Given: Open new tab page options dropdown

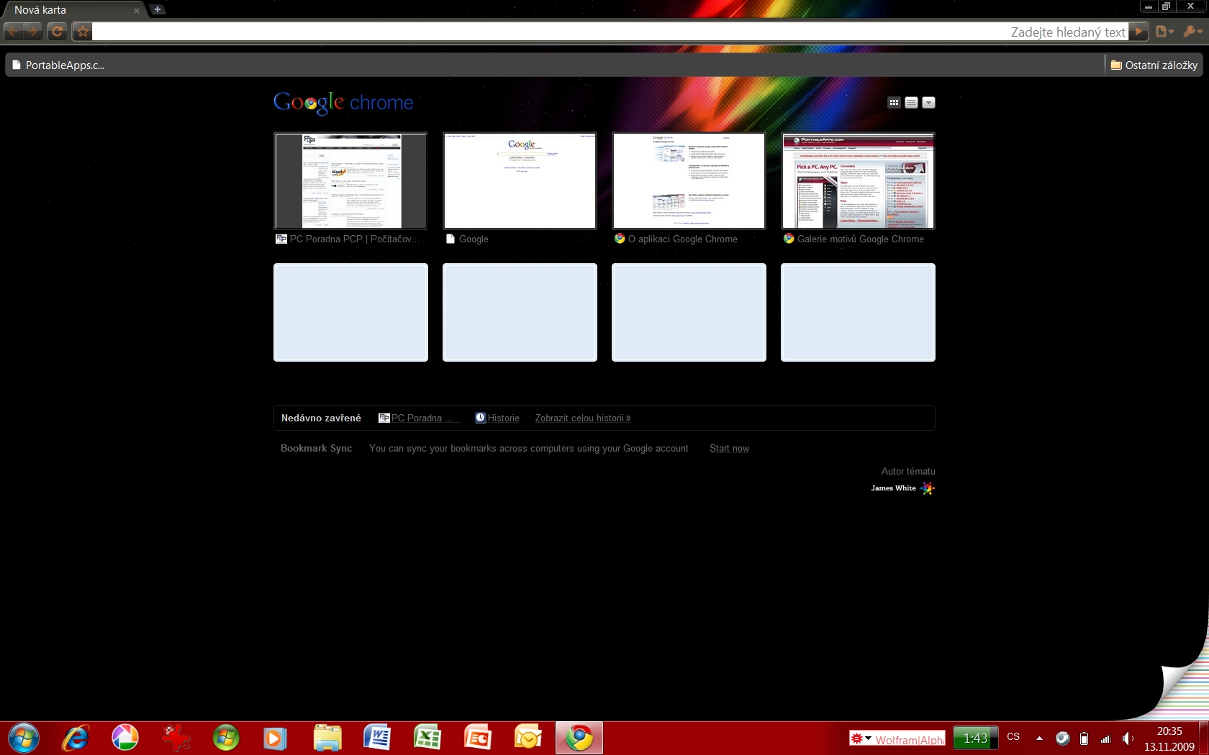Looking at the screenshot, I should (x=928, y=102).
